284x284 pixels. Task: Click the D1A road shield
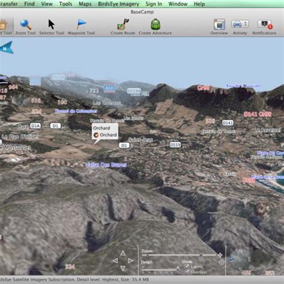pos(35,126)
